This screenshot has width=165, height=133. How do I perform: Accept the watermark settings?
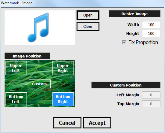pyautogui.click(x=97, y=123)
